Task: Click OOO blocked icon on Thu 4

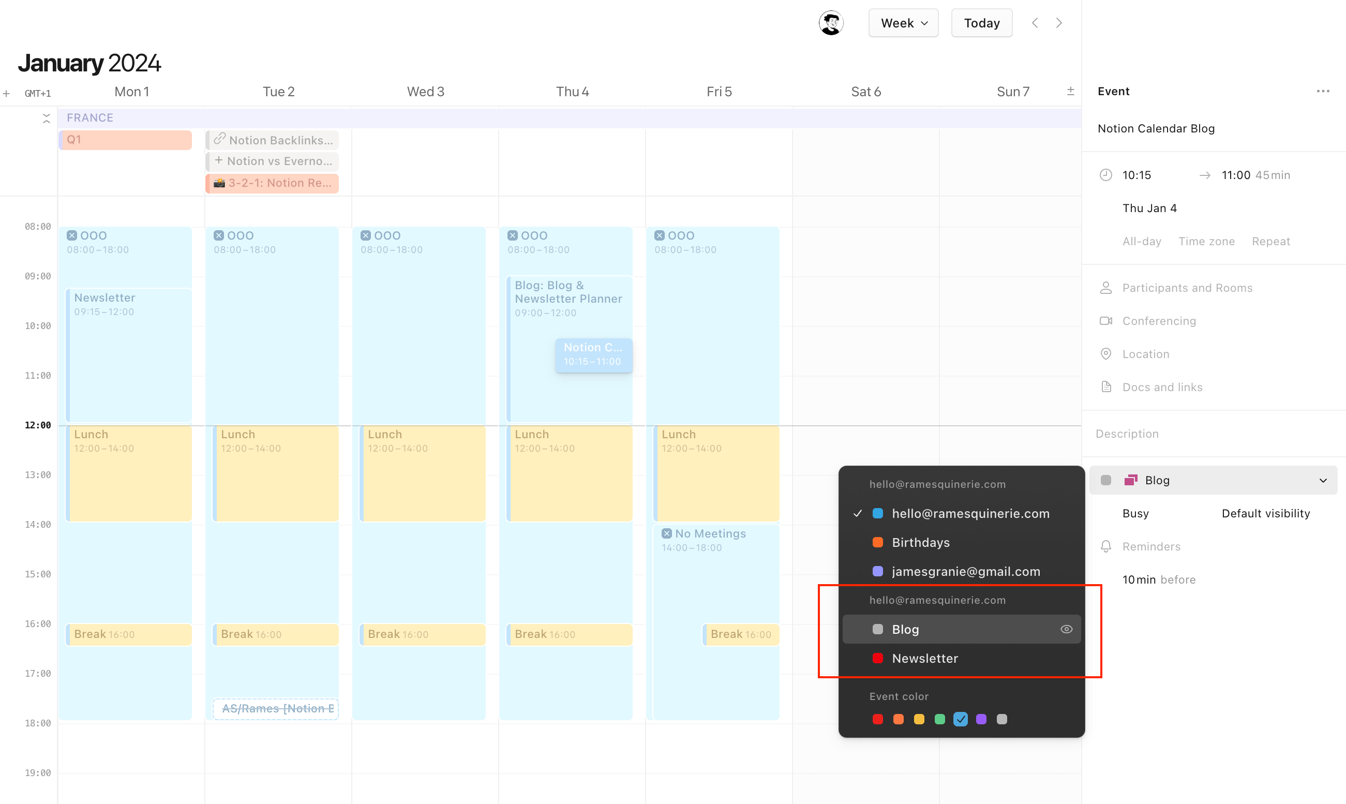Action: click(512, 235)
